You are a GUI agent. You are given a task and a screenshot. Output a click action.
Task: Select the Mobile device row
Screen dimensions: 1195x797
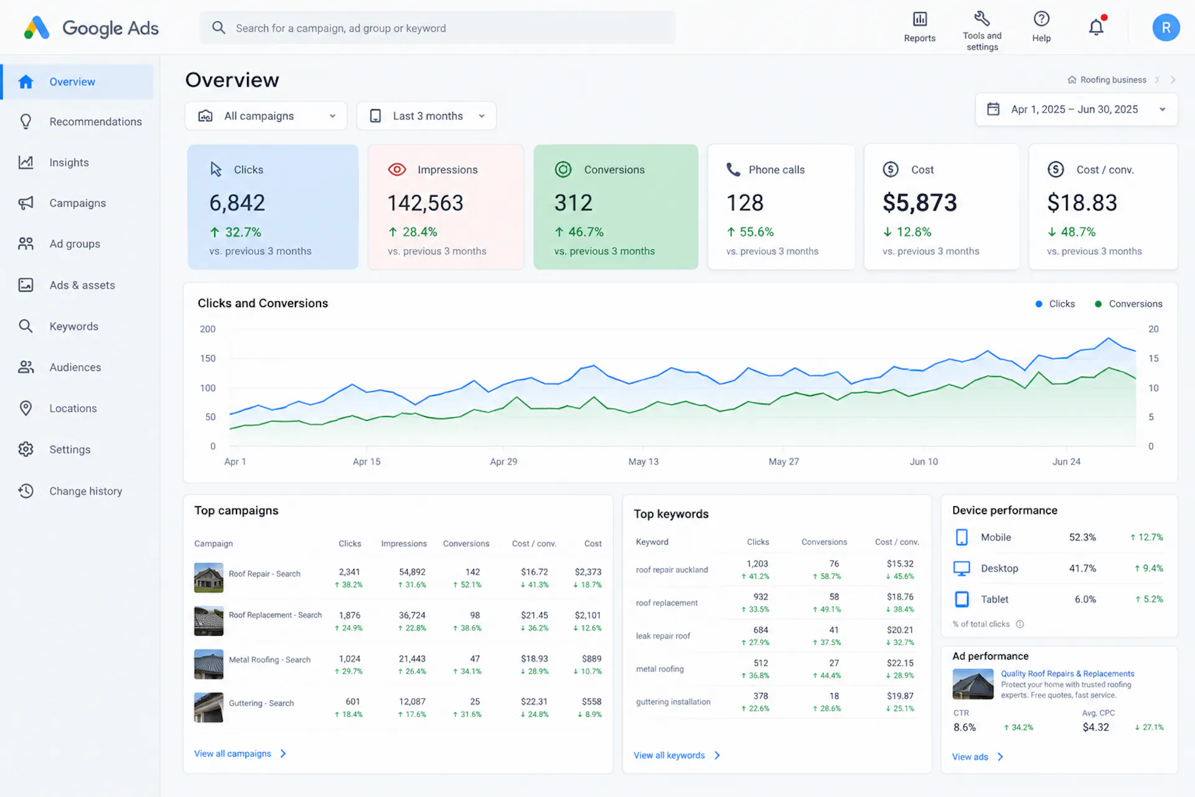(x=1059, y=537)
